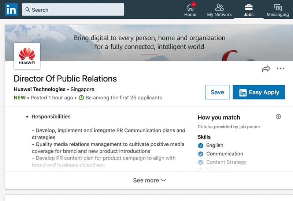Click the red notification badge on Home
293x201 pixels.
coord(194,4)
